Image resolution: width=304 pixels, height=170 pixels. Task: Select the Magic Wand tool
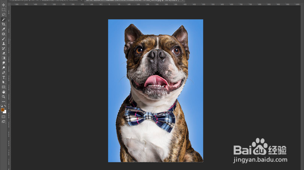coord(3,19)
